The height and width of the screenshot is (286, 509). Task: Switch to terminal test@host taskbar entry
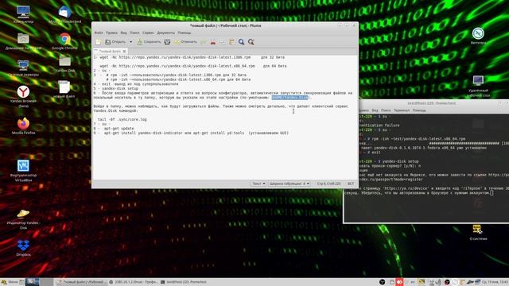click(184, 282)
